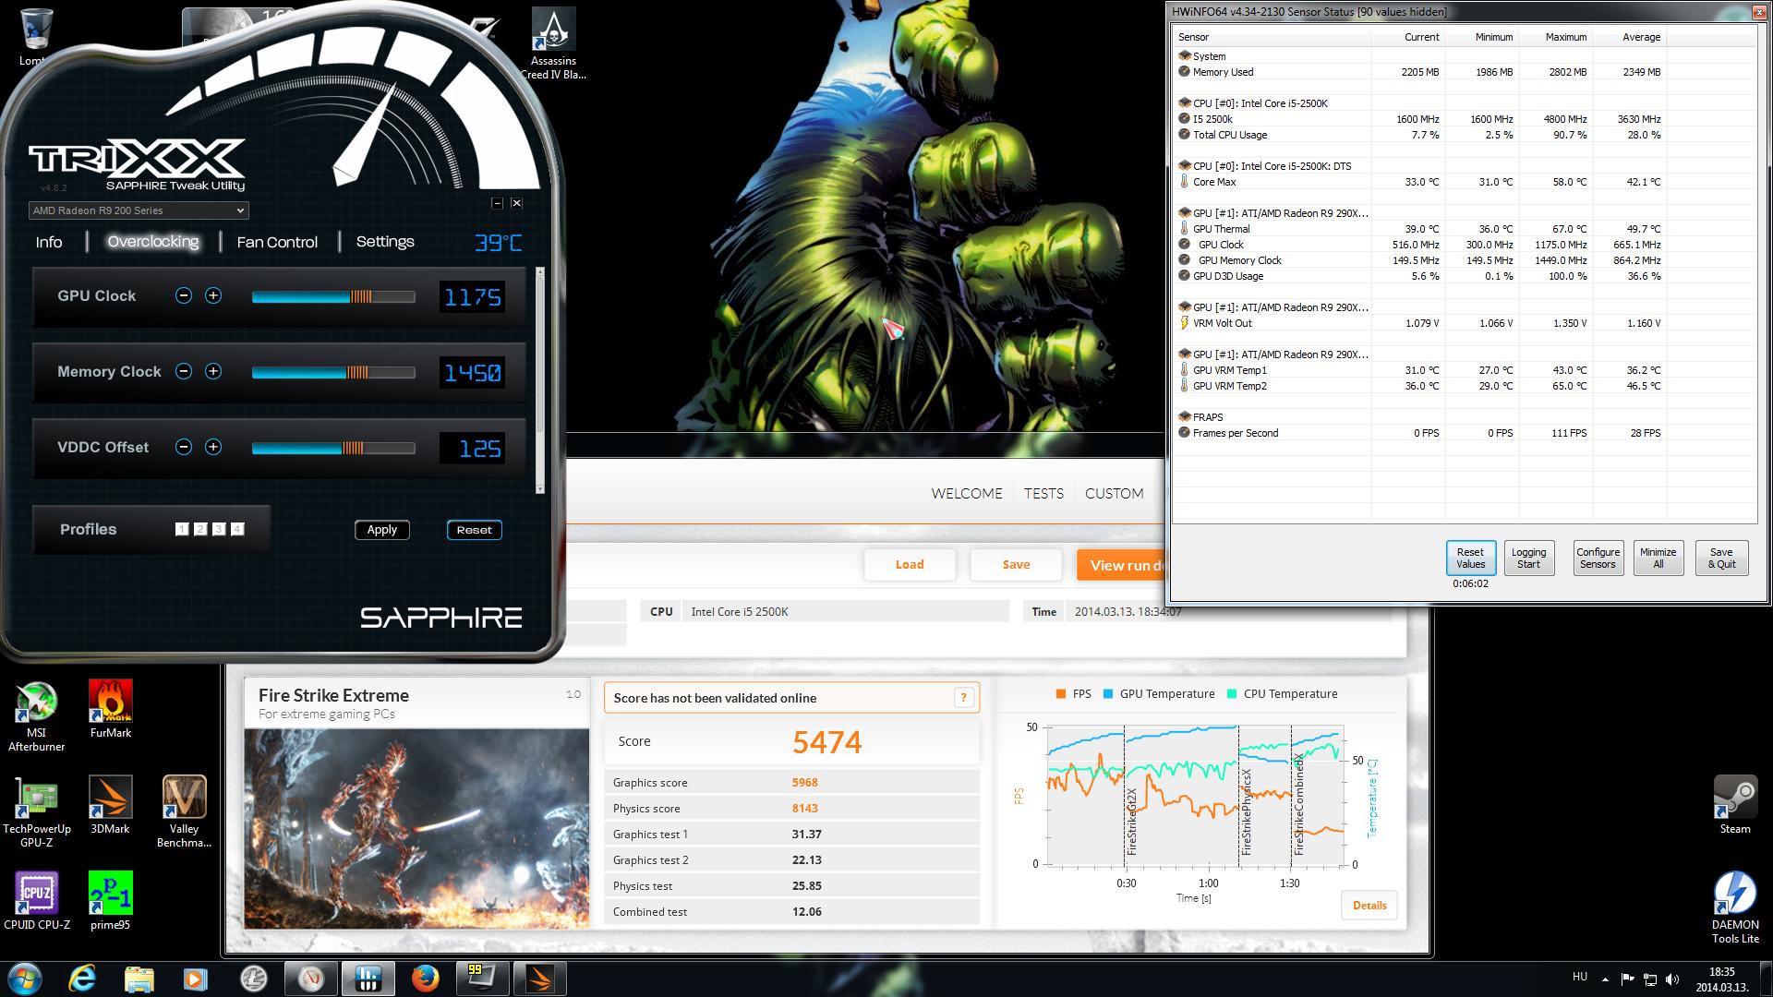
Task: Click Logging Start in HWiNFO
Action: click(x=1528, y=558)
